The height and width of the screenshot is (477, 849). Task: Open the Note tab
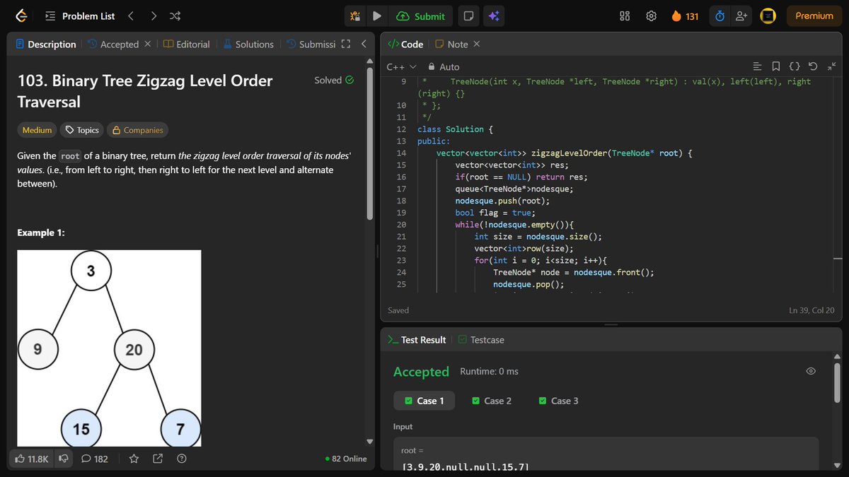pyautogui.click(x=451, y=44)
